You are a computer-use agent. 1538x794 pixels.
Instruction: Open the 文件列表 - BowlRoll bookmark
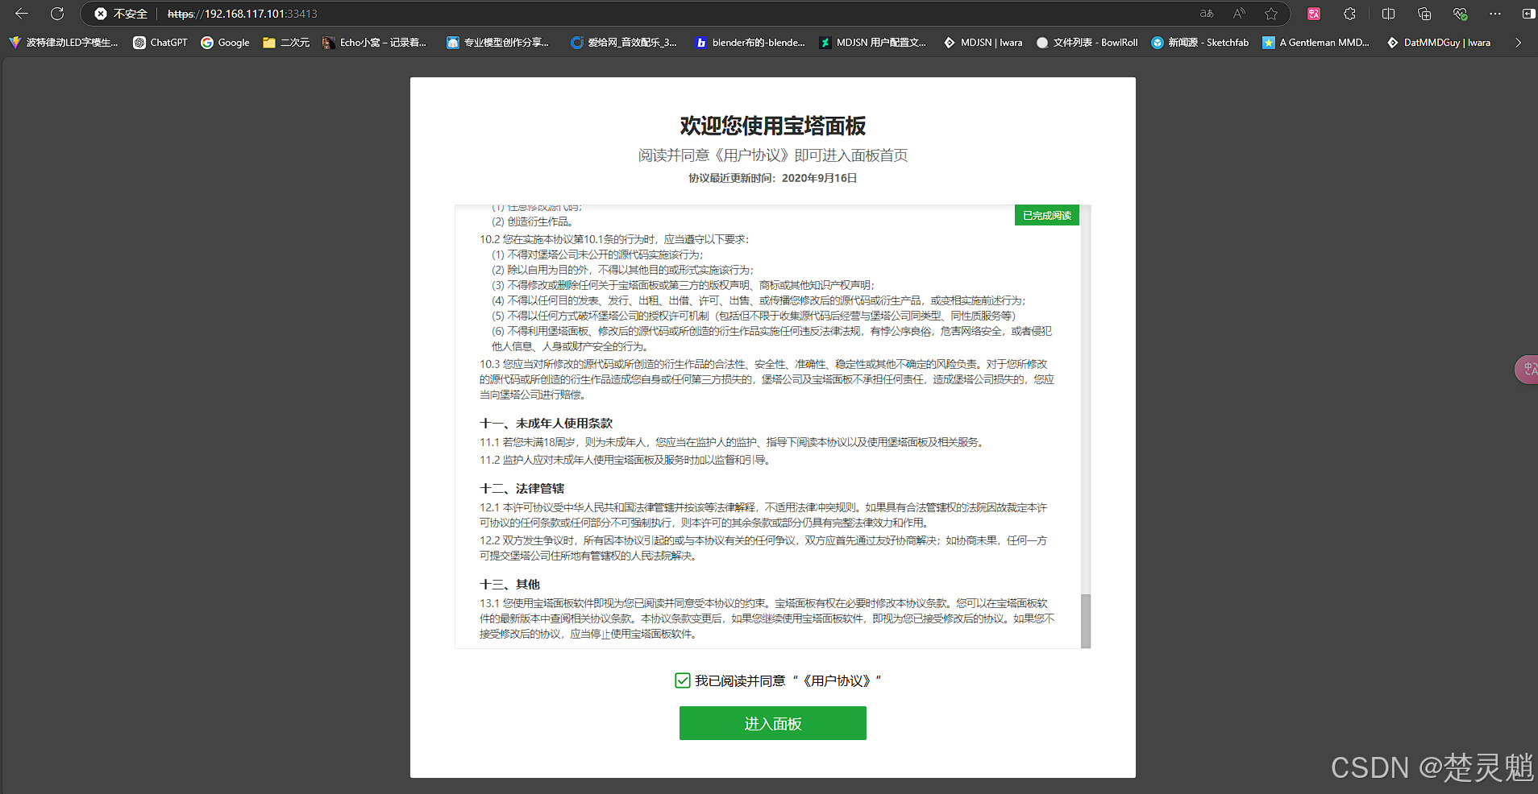[x=1087, y=43]
